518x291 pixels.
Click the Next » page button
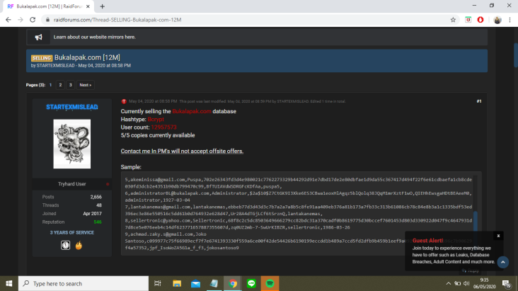(85, 85)
